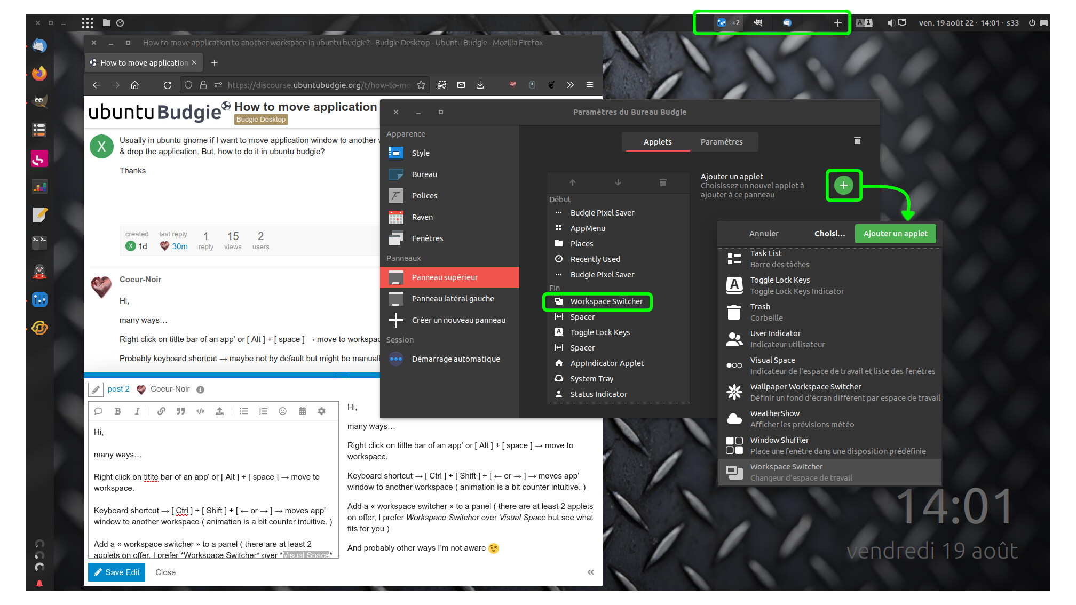Viewport: 1076px width, 605px height.
Task: Choose Wallpaper Workspace Switcher applet
Action: (x=830, y=392)
